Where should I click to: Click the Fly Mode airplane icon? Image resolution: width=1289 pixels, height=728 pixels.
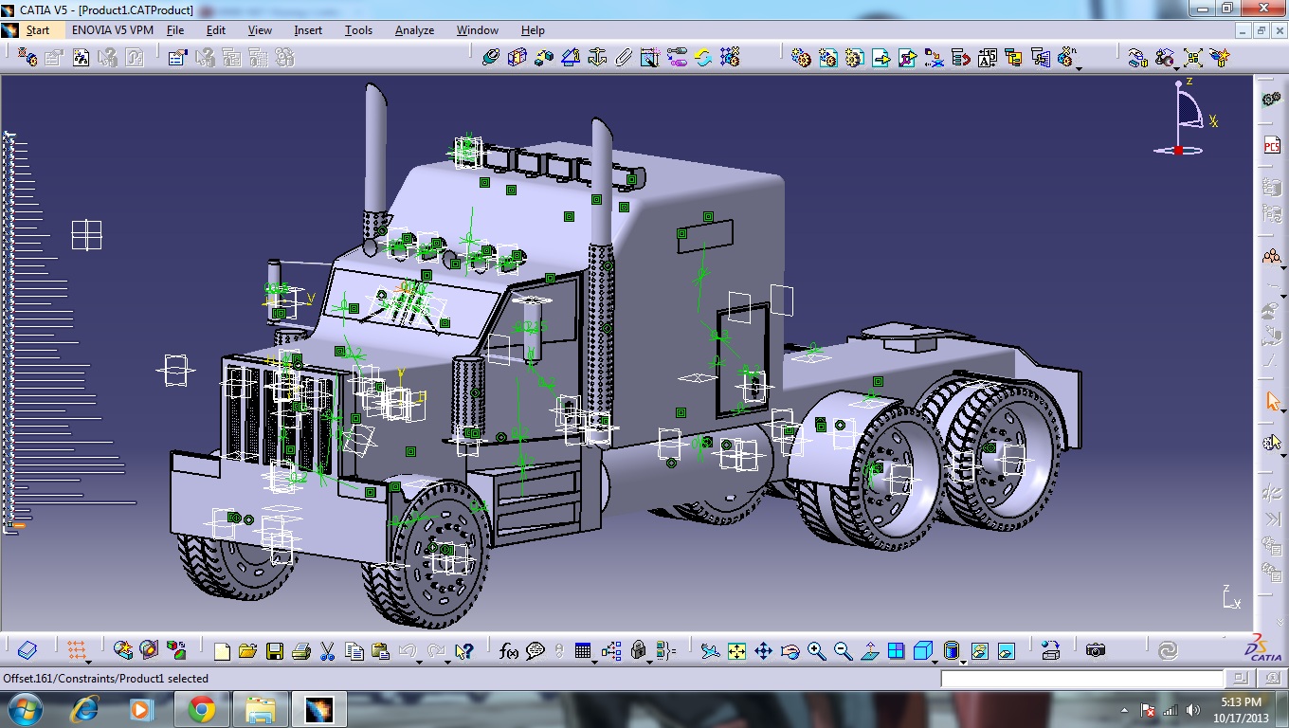click(710, 651)
